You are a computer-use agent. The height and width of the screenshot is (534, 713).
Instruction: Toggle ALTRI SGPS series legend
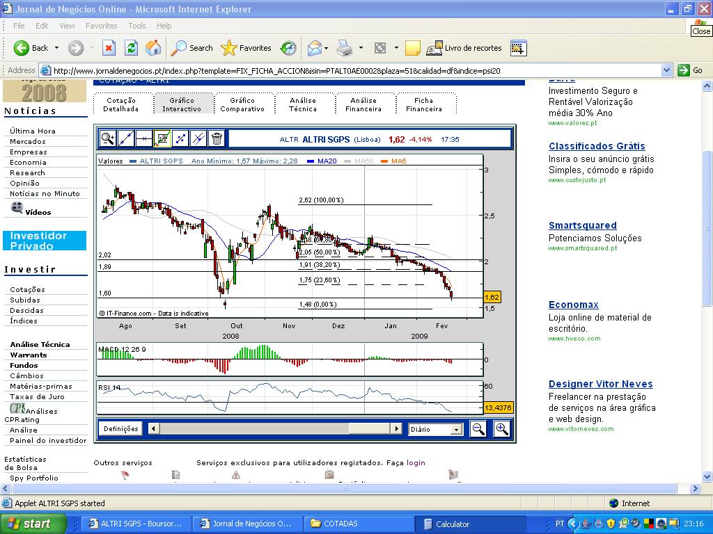click(x=156, y=161)
